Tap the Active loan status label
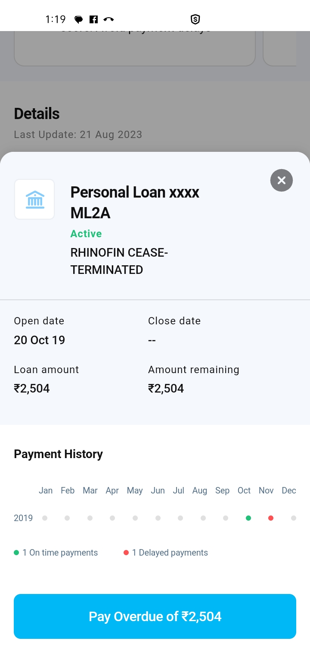The height and width of the screenshot is (663, 310). tap(86, 234)
